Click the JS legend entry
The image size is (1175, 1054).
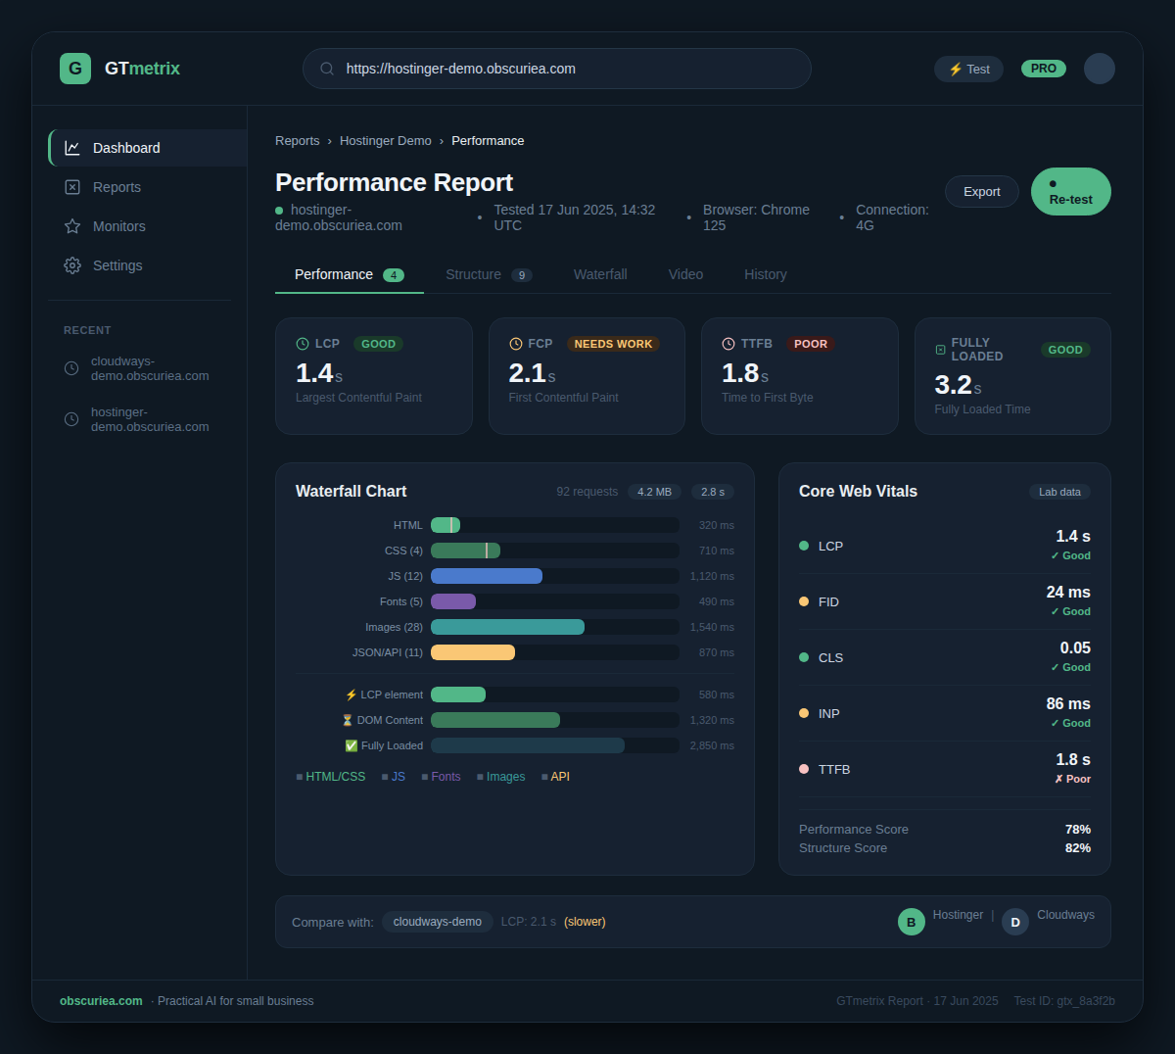[x=394, y=777]
